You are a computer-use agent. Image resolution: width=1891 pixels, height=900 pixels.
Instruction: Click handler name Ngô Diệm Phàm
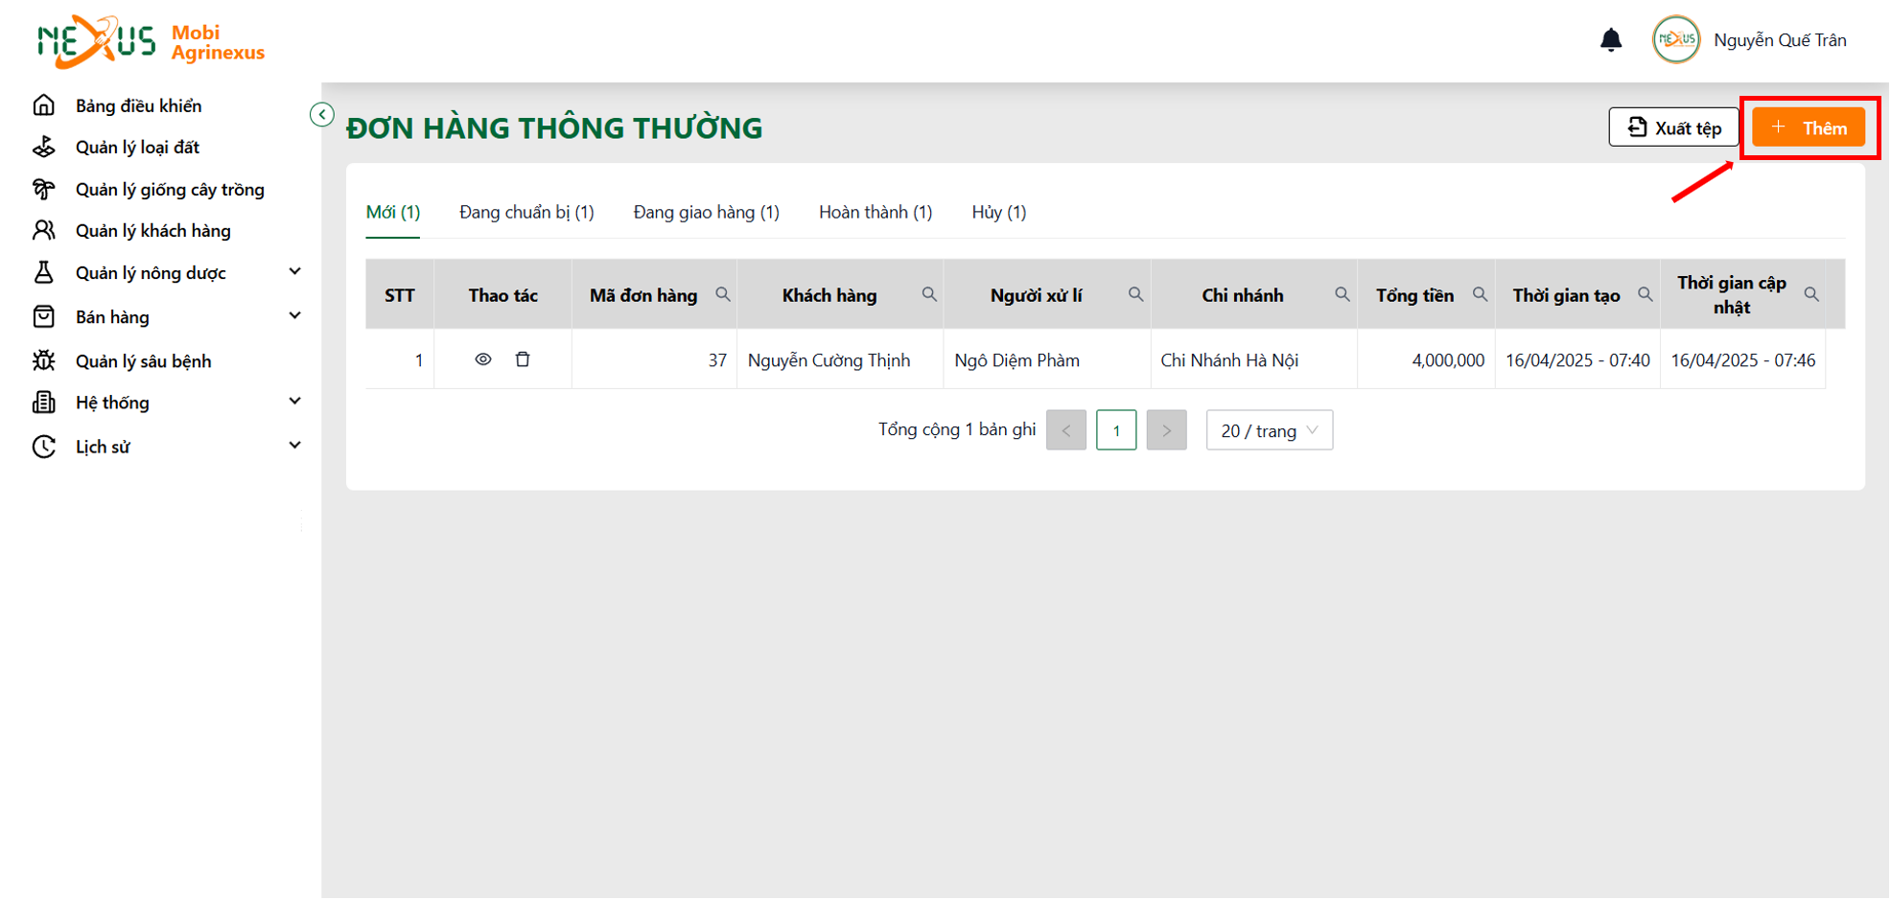pyautogui.click(x=1017, y=360)
